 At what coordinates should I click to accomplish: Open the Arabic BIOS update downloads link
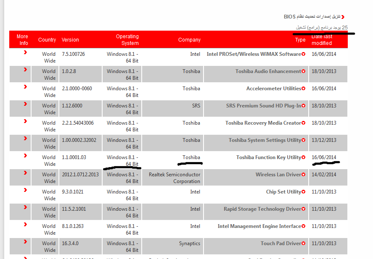tap(312, 17)
